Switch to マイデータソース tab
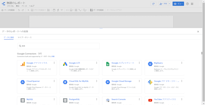The width and height of the screenshot is (205, 105). pos(25,37)
